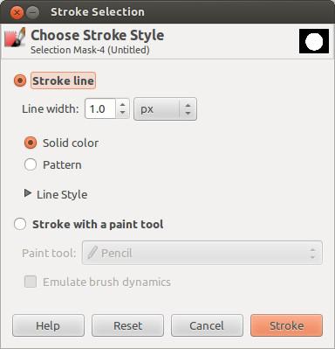Screen dimensions: 335x349
Task: Minimize the Stroke Selection window
Action: (32, 12)
